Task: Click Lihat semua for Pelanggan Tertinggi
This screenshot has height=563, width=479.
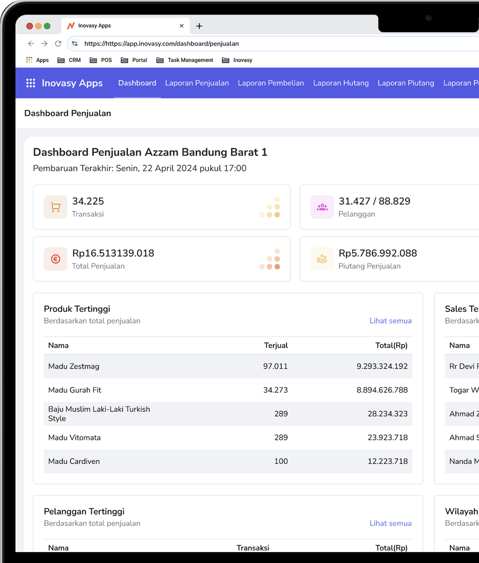Action: tap(391, 523)
